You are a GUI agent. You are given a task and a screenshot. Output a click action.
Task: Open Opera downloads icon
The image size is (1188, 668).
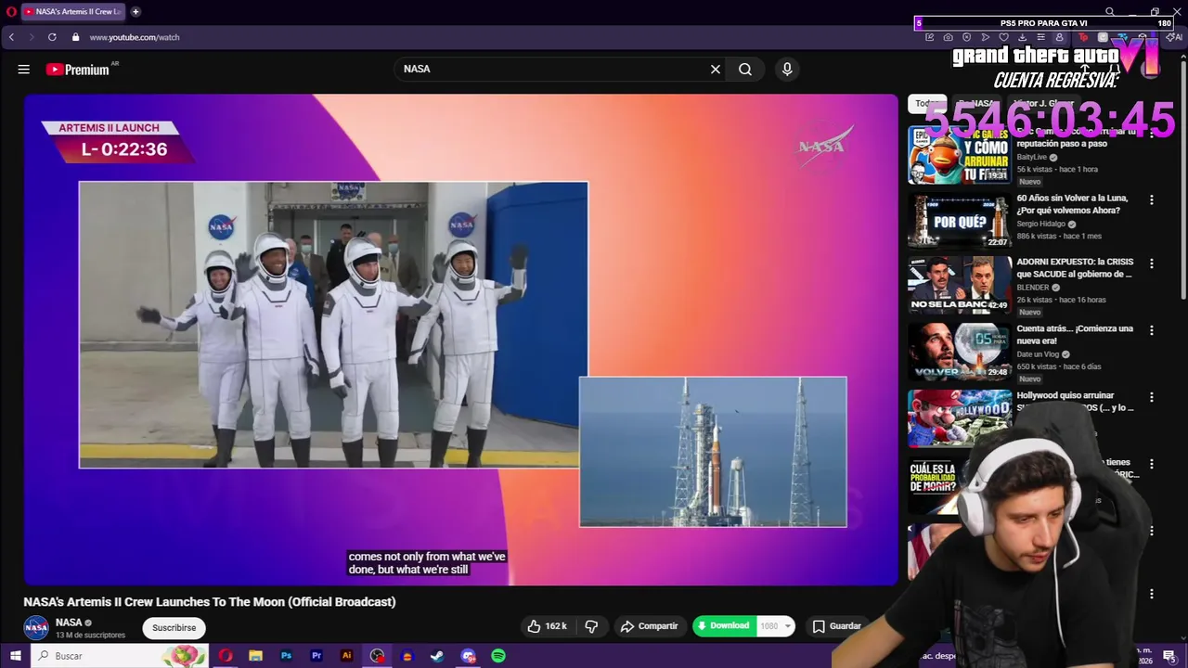click(1022, 37)
